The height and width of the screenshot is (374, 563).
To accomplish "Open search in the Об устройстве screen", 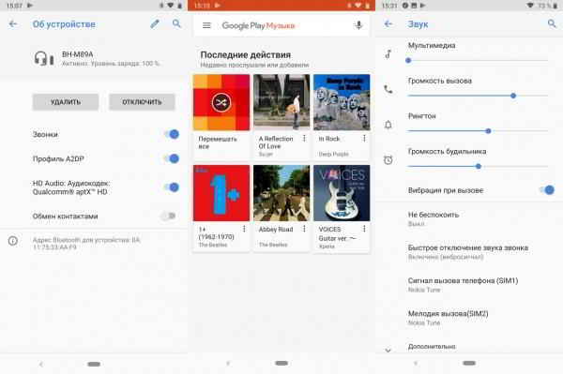I will tap(176, 23).
